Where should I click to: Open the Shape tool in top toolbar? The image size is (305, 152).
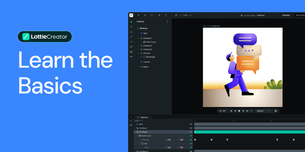coord(151,15)
